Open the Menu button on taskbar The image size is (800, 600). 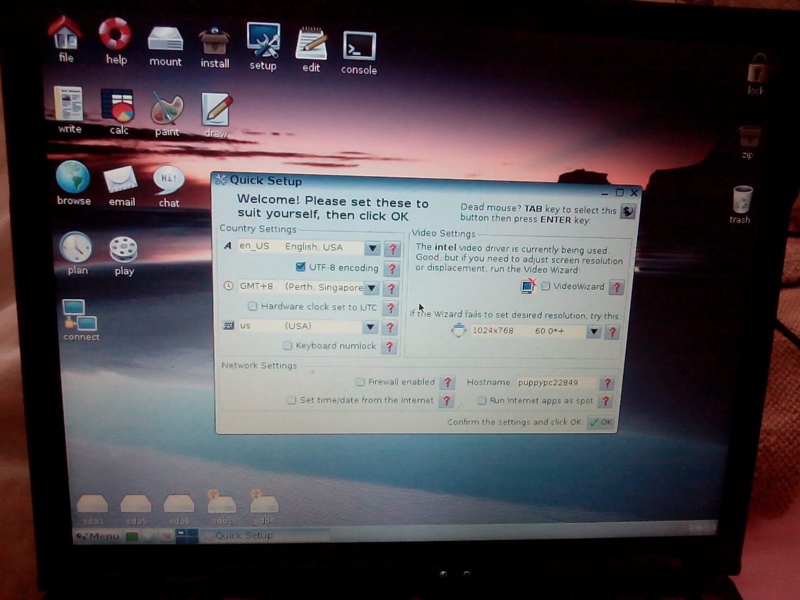[x=98, y=536]
